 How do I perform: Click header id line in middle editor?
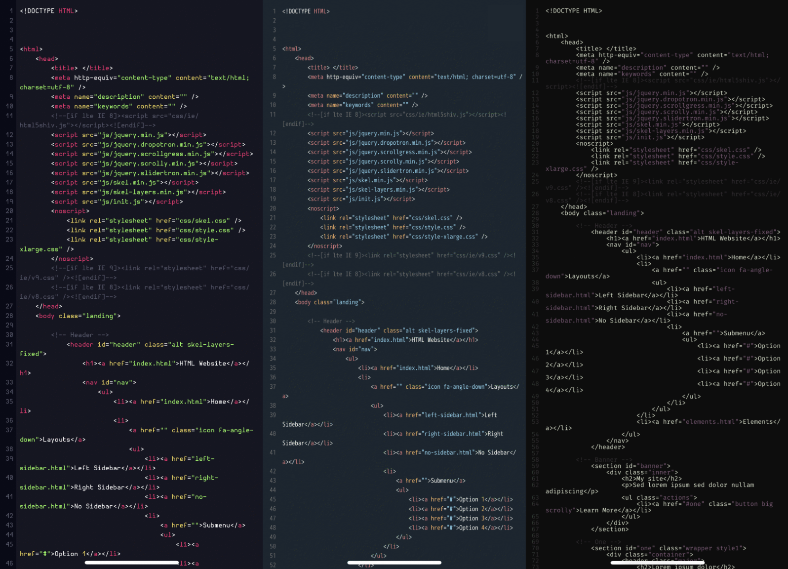pyautogui.click(x=399, y=330)
